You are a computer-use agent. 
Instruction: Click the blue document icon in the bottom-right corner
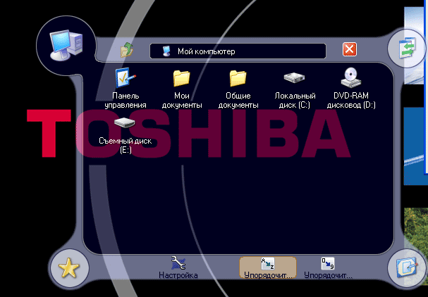406,267
